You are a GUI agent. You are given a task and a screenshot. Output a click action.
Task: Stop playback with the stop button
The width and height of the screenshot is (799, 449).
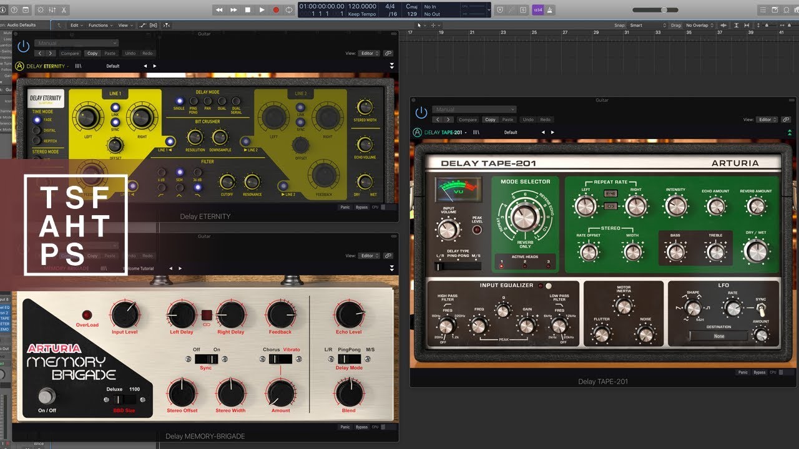click(248, 10)
